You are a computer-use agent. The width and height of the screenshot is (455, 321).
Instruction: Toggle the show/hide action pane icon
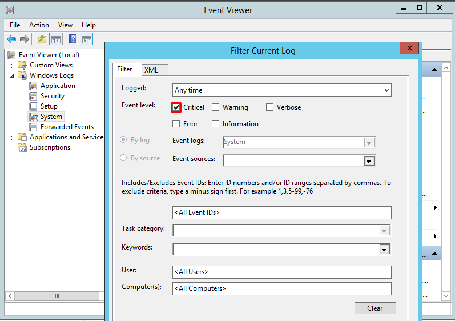pyautogui.click(x=86, y=39)
